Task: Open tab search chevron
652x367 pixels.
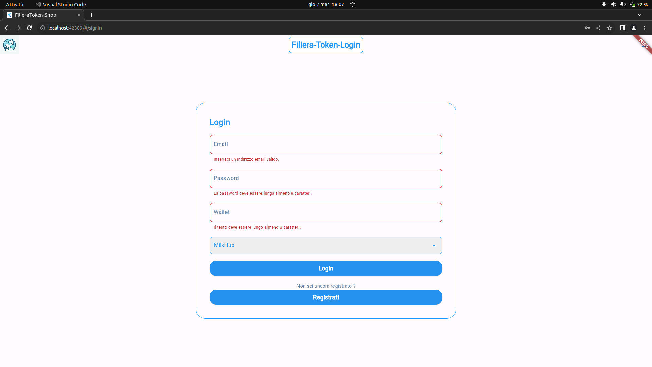Action: point(640,15)
